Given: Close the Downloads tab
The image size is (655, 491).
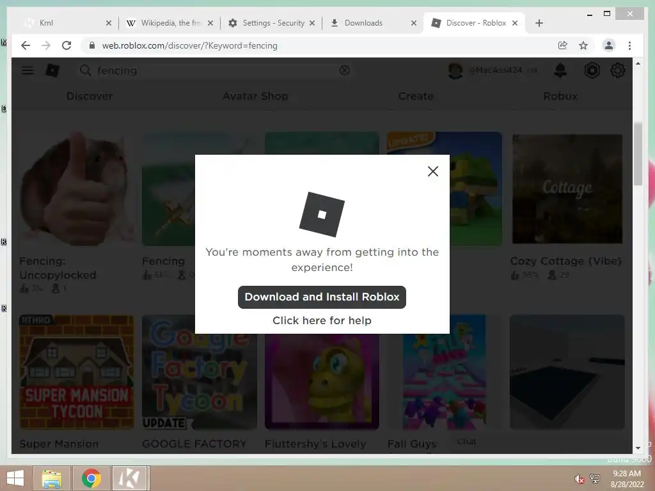Looking at the screenshot, I should coord(414,23).
